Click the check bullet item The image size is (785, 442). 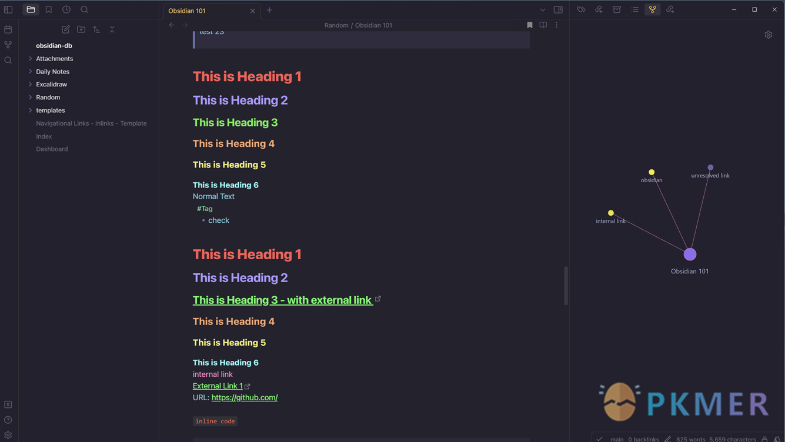(219, 220)
